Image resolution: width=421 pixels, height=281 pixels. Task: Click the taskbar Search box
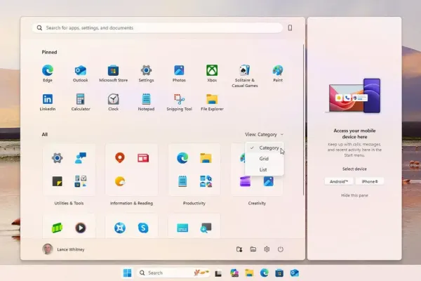173,273
